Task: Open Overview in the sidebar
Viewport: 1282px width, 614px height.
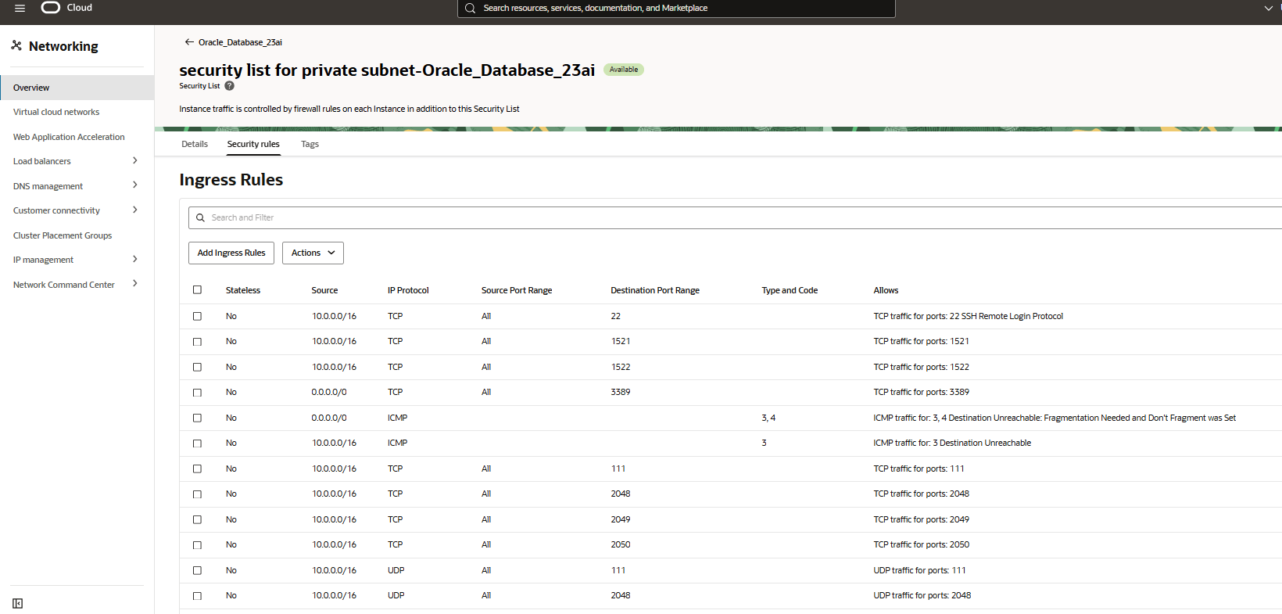Action: [77, 88]
